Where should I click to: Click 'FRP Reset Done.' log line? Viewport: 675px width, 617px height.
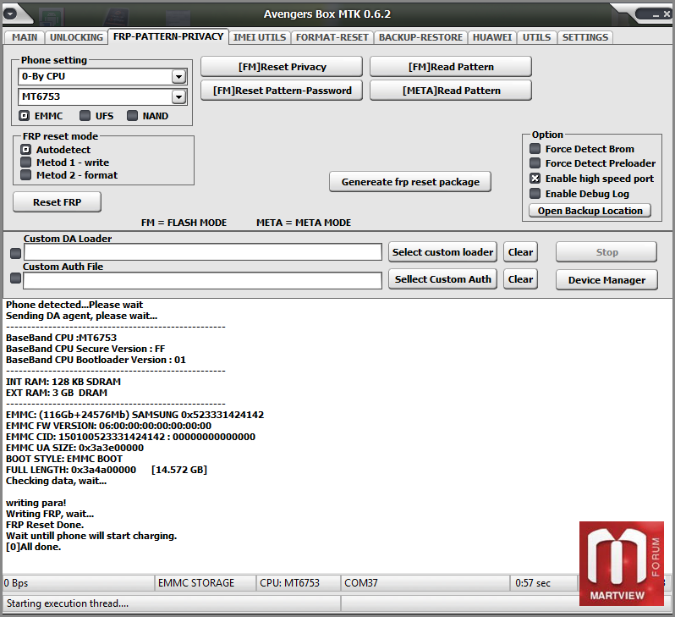[45, 525]
